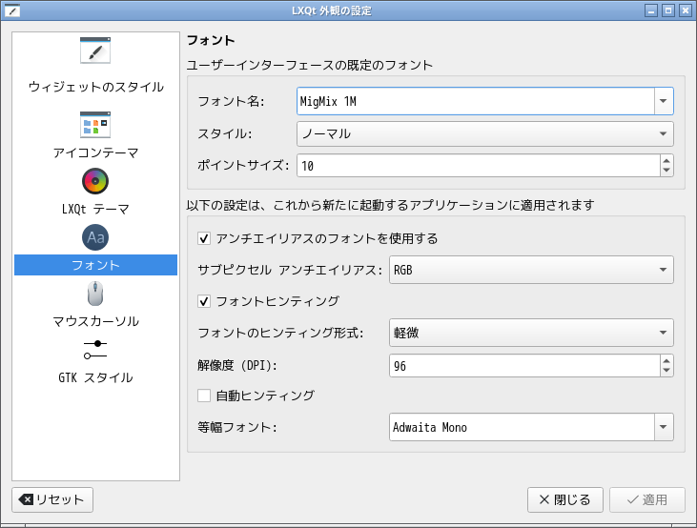Disable font hinting (フォントヒンティング) checkbox
Viewport: 697px width, 528px height.
pyautogui.click(x=204, y=301)
